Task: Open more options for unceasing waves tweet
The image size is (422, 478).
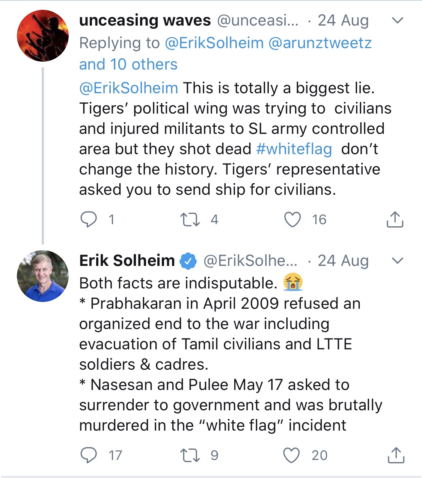Action: point(397,20)
